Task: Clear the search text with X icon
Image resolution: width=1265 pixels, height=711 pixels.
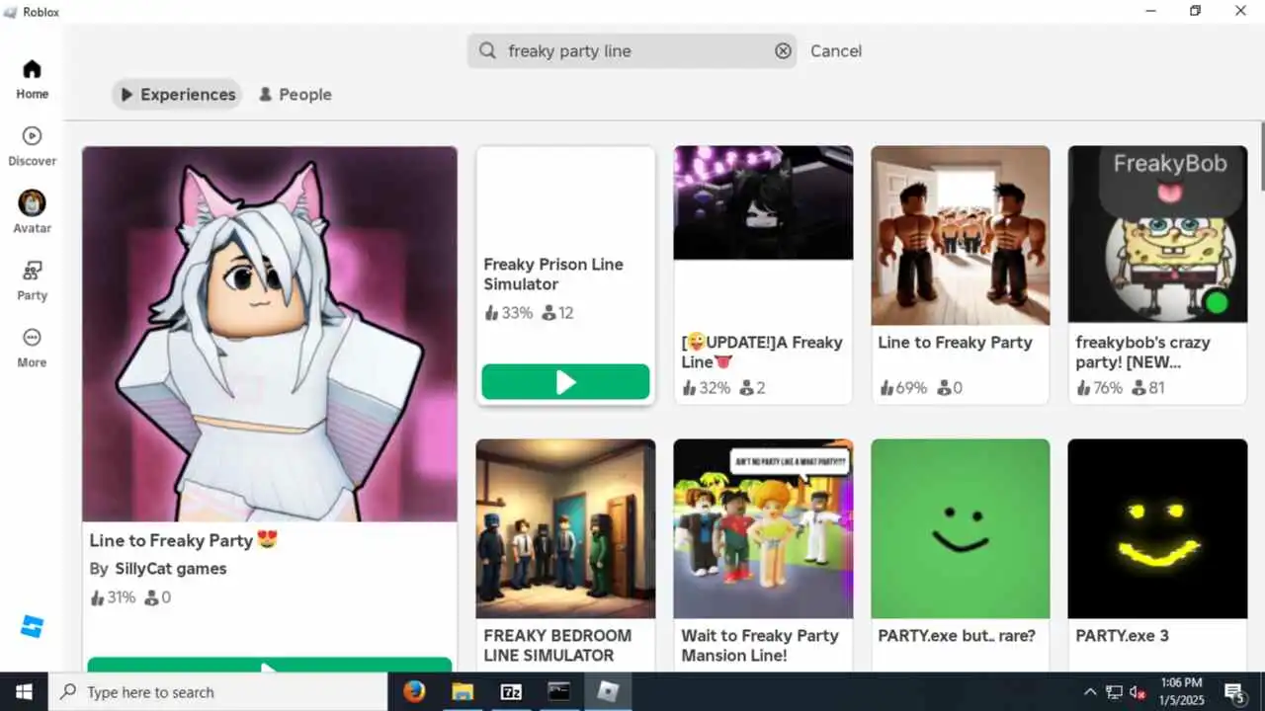Action: coord(783,50)
